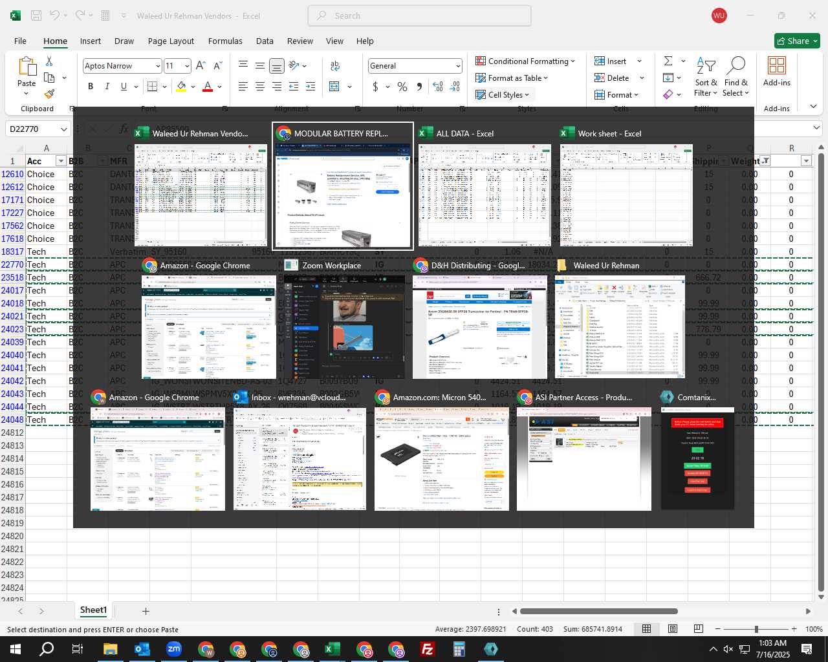
Task: Open Zoom from the taskbar
Action: pos(174,649)
